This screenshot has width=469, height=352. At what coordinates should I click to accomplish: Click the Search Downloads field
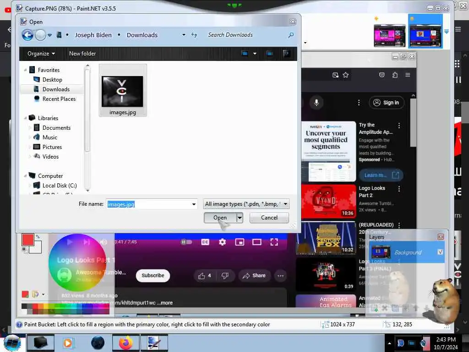245,35
